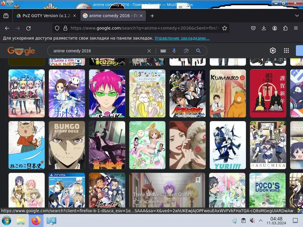Open the Google apps grid
The image size is (303, 227).
tap(286, 51)
